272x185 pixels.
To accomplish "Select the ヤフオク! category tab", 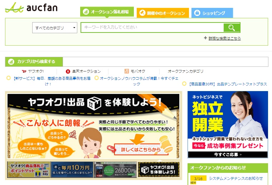I will (33, 71).
